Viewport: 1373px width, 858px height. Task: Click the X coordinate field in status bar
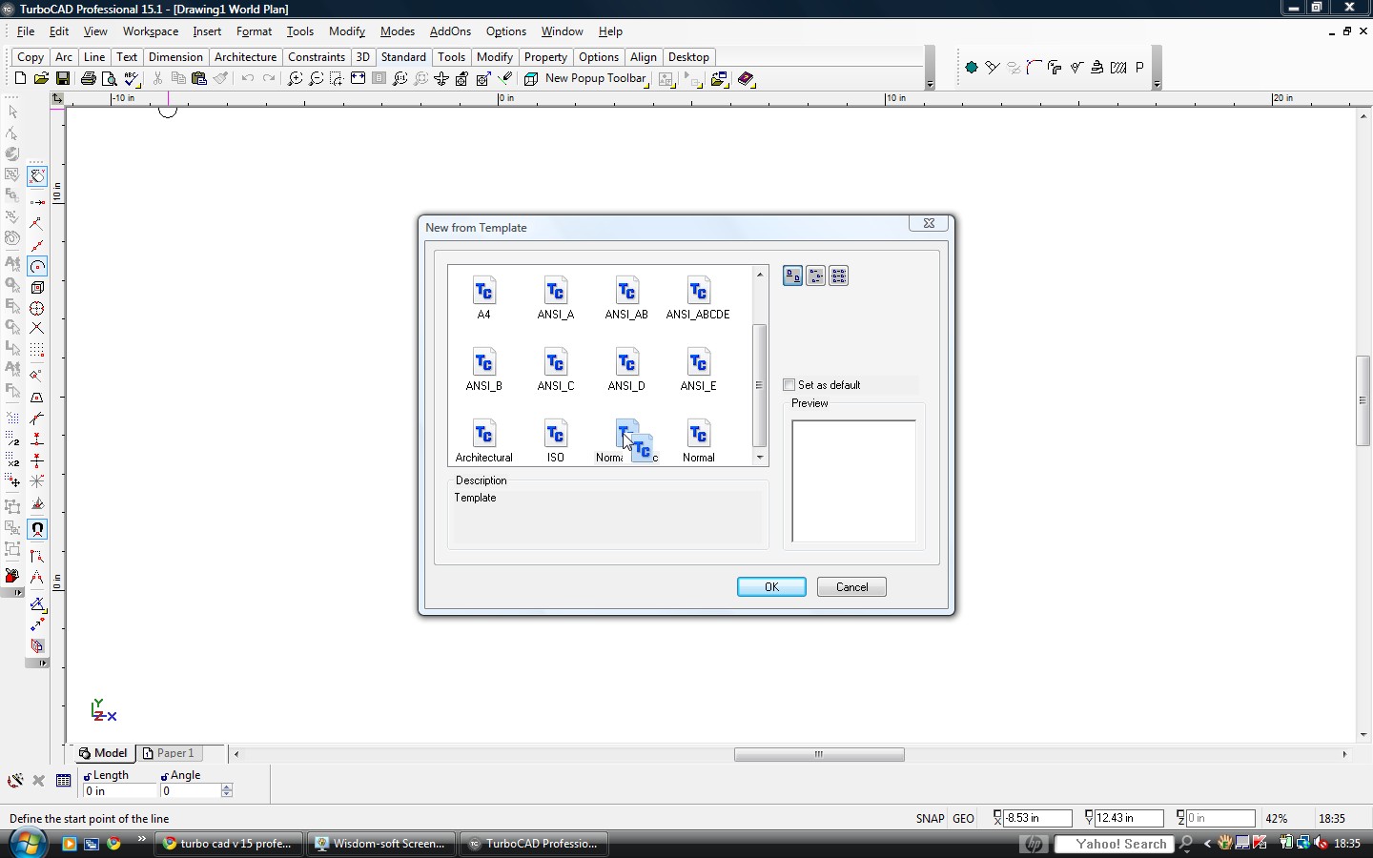pos(1037,818)
